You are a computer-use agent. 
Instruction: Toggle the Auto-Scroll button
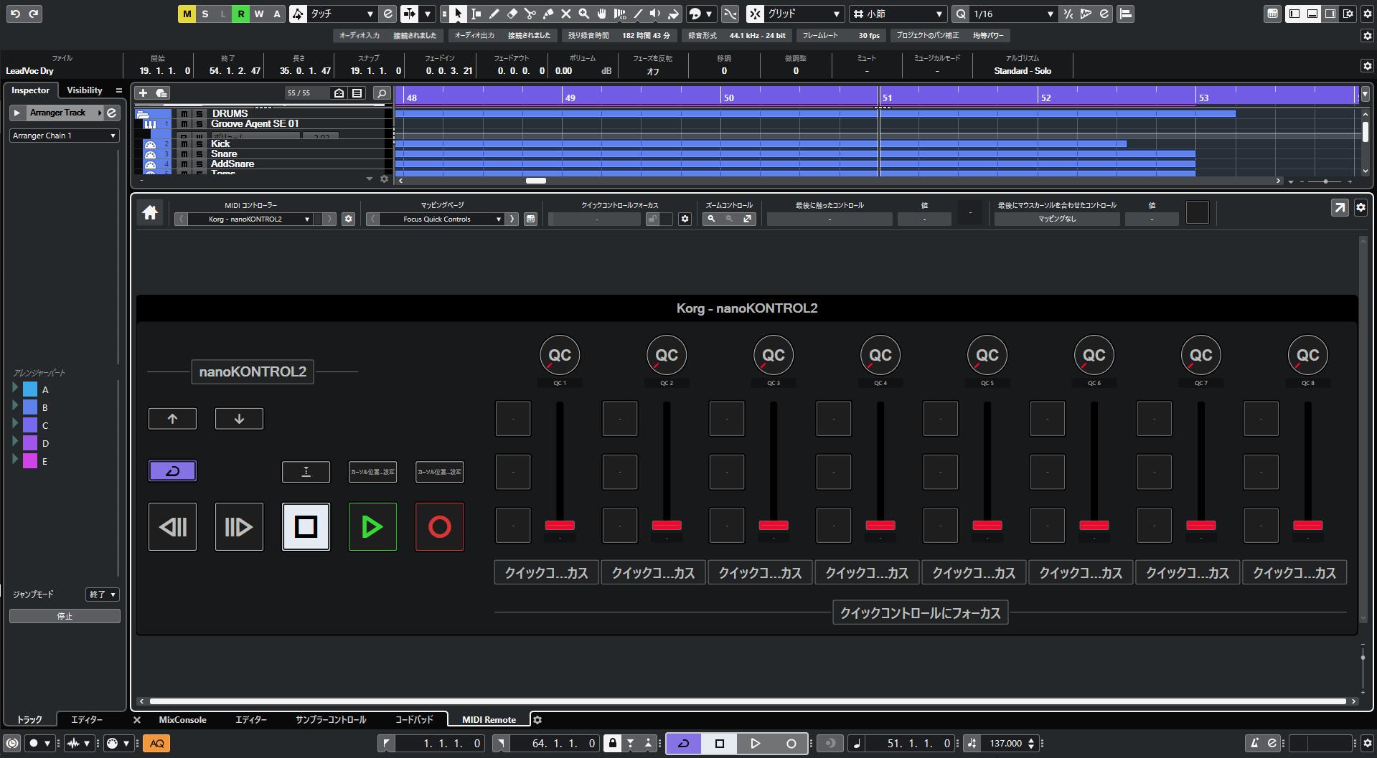[409, 14]
